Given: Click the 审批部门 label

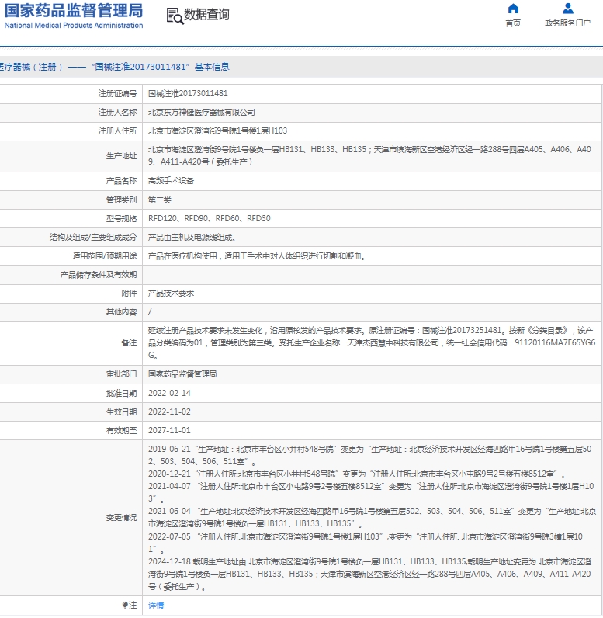Looking at the screenshot, I should [121, 374].
